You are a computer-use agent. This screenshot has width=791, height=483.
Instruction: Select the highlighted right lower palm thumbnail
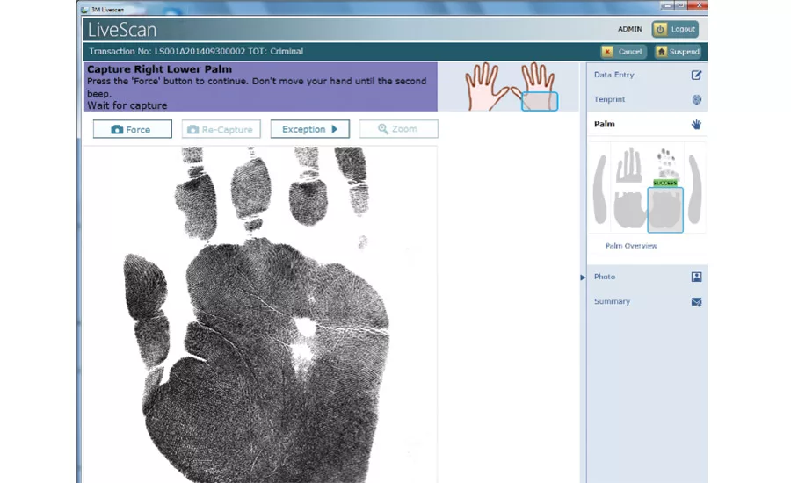coord(665,210)
